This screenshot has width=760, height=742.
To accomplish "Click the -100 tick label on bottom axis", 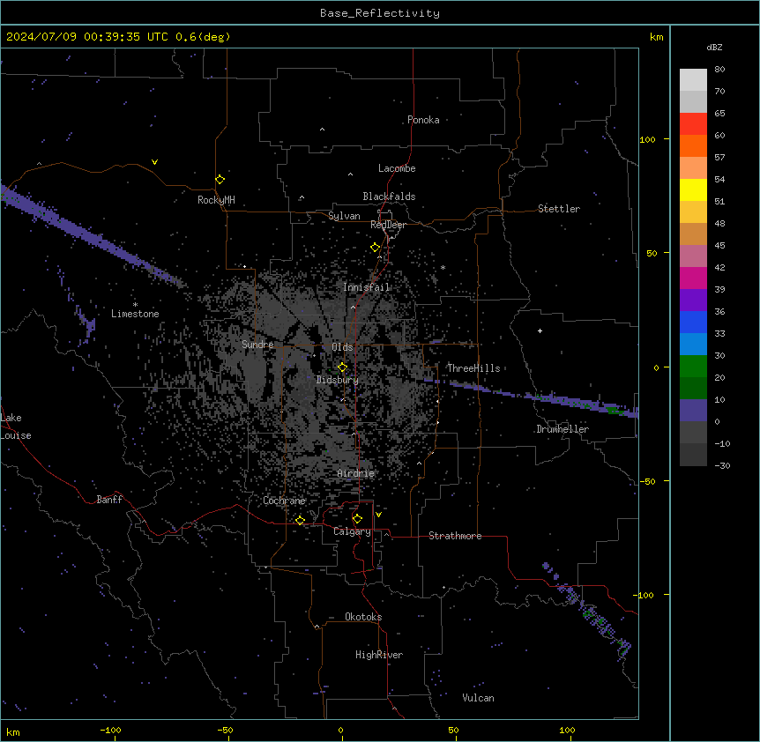I will coord(110,730).
